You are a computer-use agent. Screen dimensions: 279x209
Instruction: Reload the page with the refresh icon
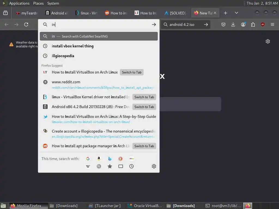coord(26,24)
